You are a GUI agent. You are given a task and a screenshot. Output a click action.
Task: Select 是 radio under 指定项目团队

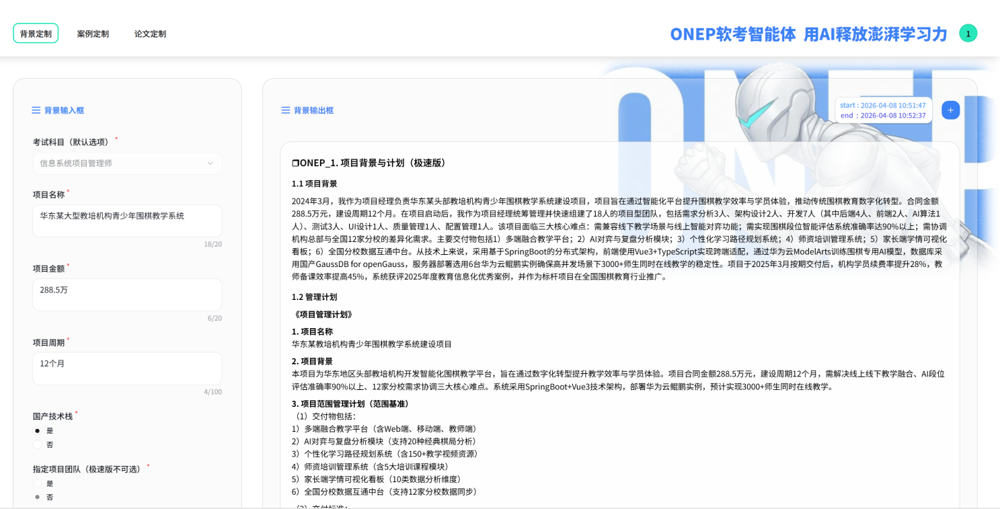point(37,483)
